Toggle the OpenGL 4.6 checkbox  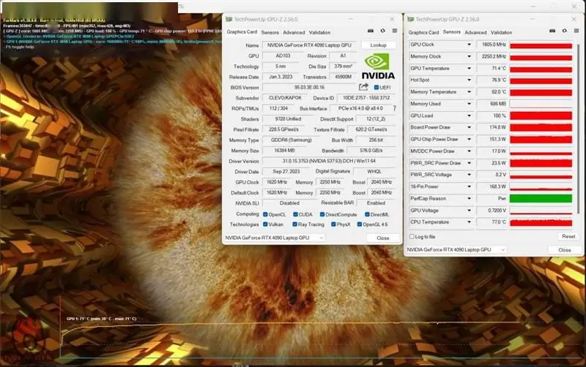[360, 224]
